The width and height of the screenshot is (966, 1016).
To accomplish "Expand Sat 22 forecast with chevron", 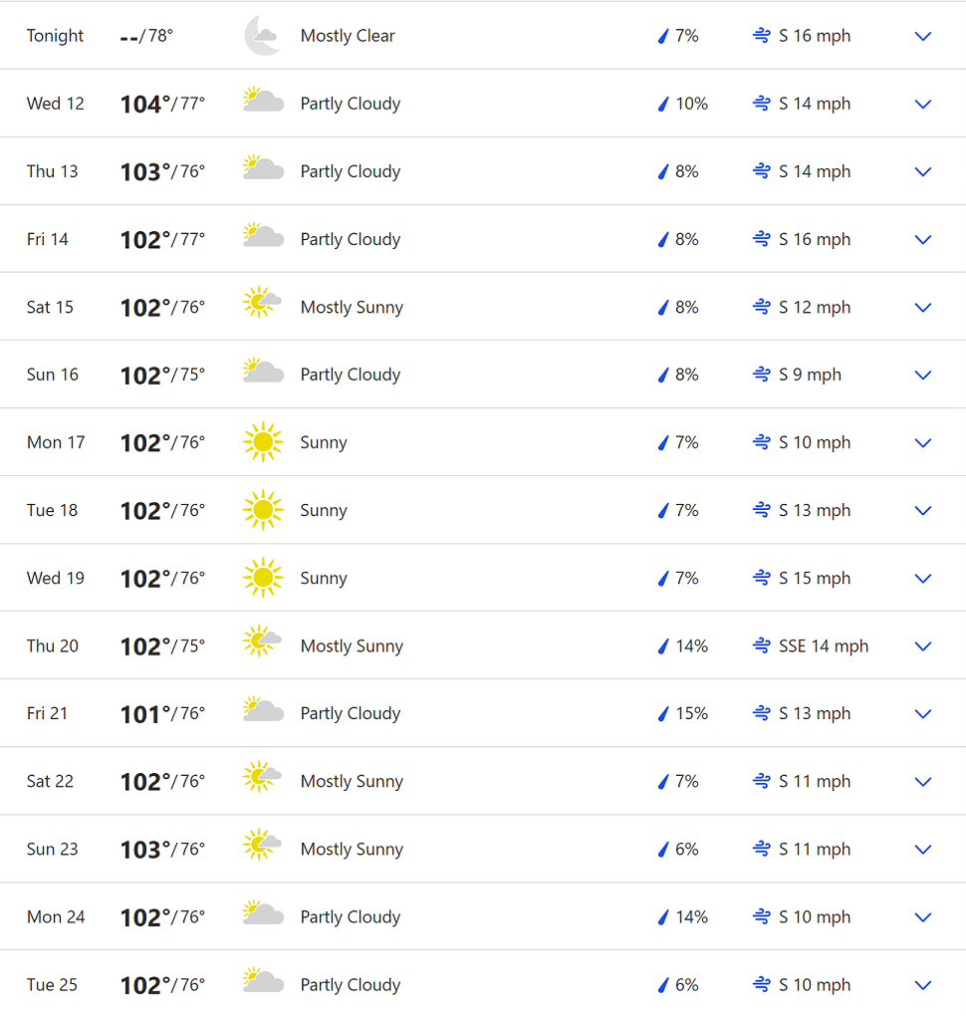I will pyautogui.click(x=922, y=781).
